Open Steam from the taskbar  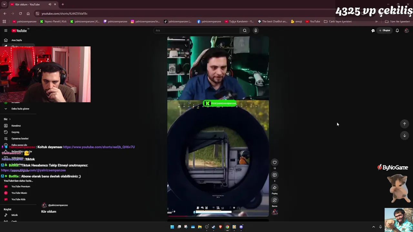click(214, 227)
